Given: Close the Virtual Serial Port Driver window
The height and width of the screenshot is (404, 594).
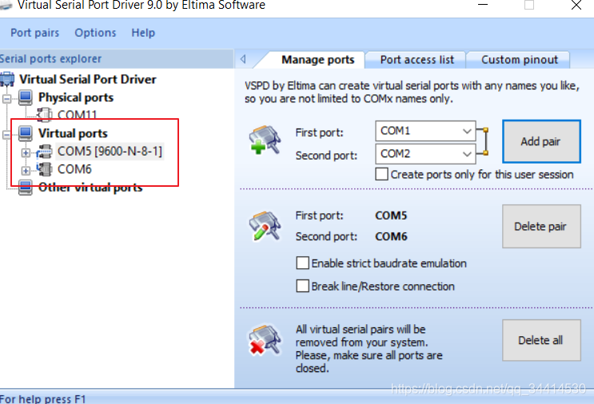Looking at the screenshot, I should (x=576, y=5).
